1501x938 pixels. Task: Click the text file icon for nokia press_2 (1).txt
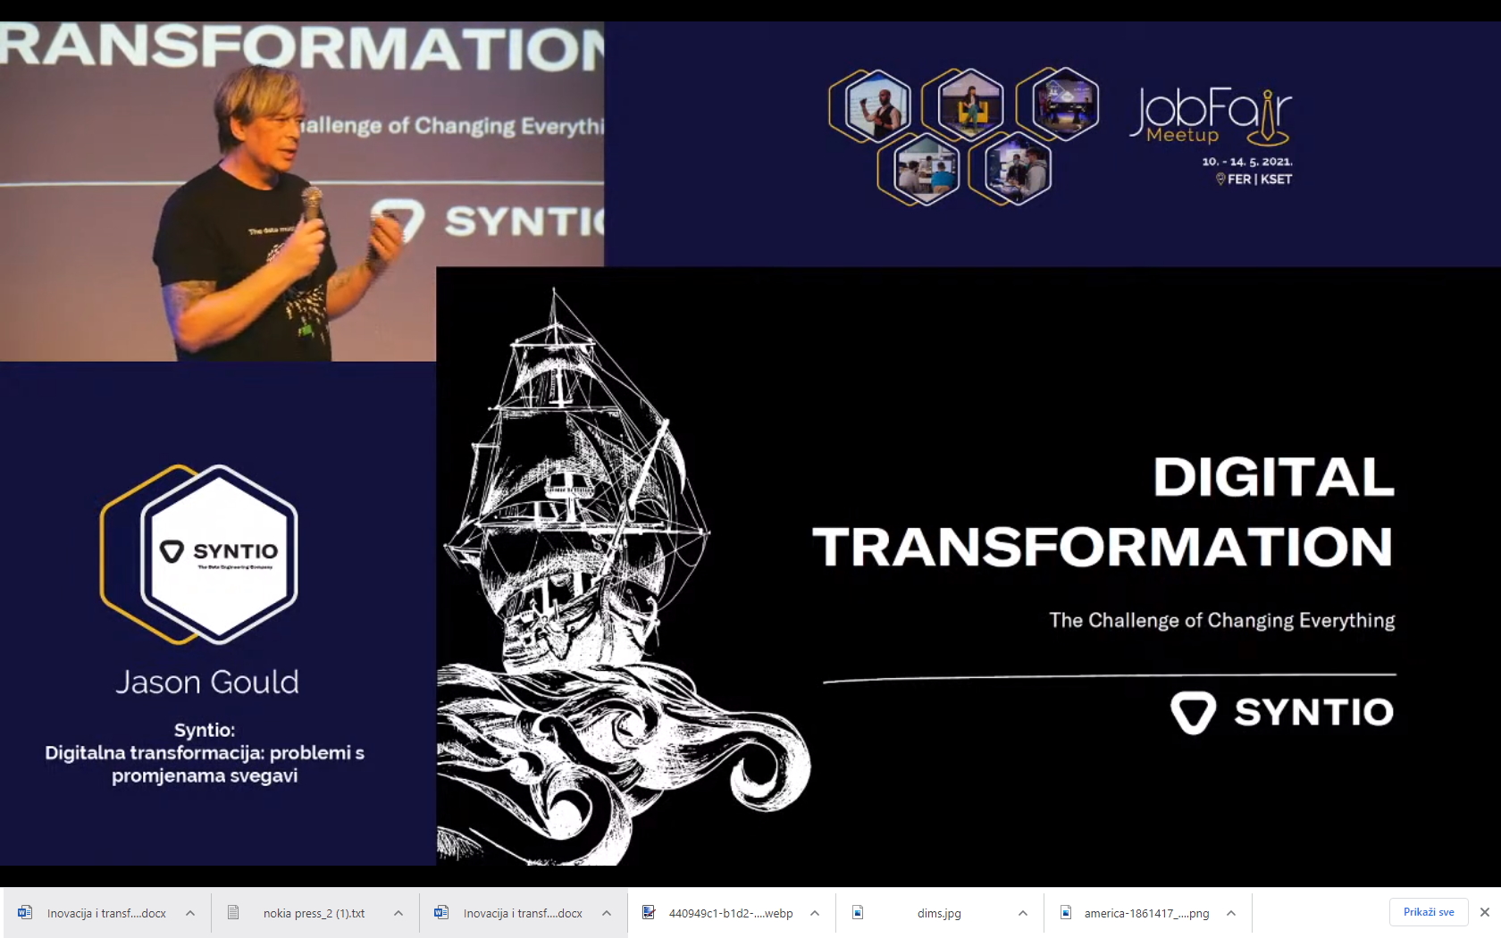coord(233,912)
